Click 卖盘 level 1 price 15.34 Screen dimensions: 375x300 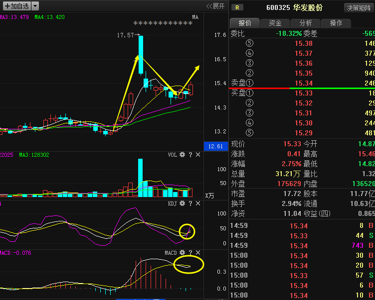click(x=304, y=83)
